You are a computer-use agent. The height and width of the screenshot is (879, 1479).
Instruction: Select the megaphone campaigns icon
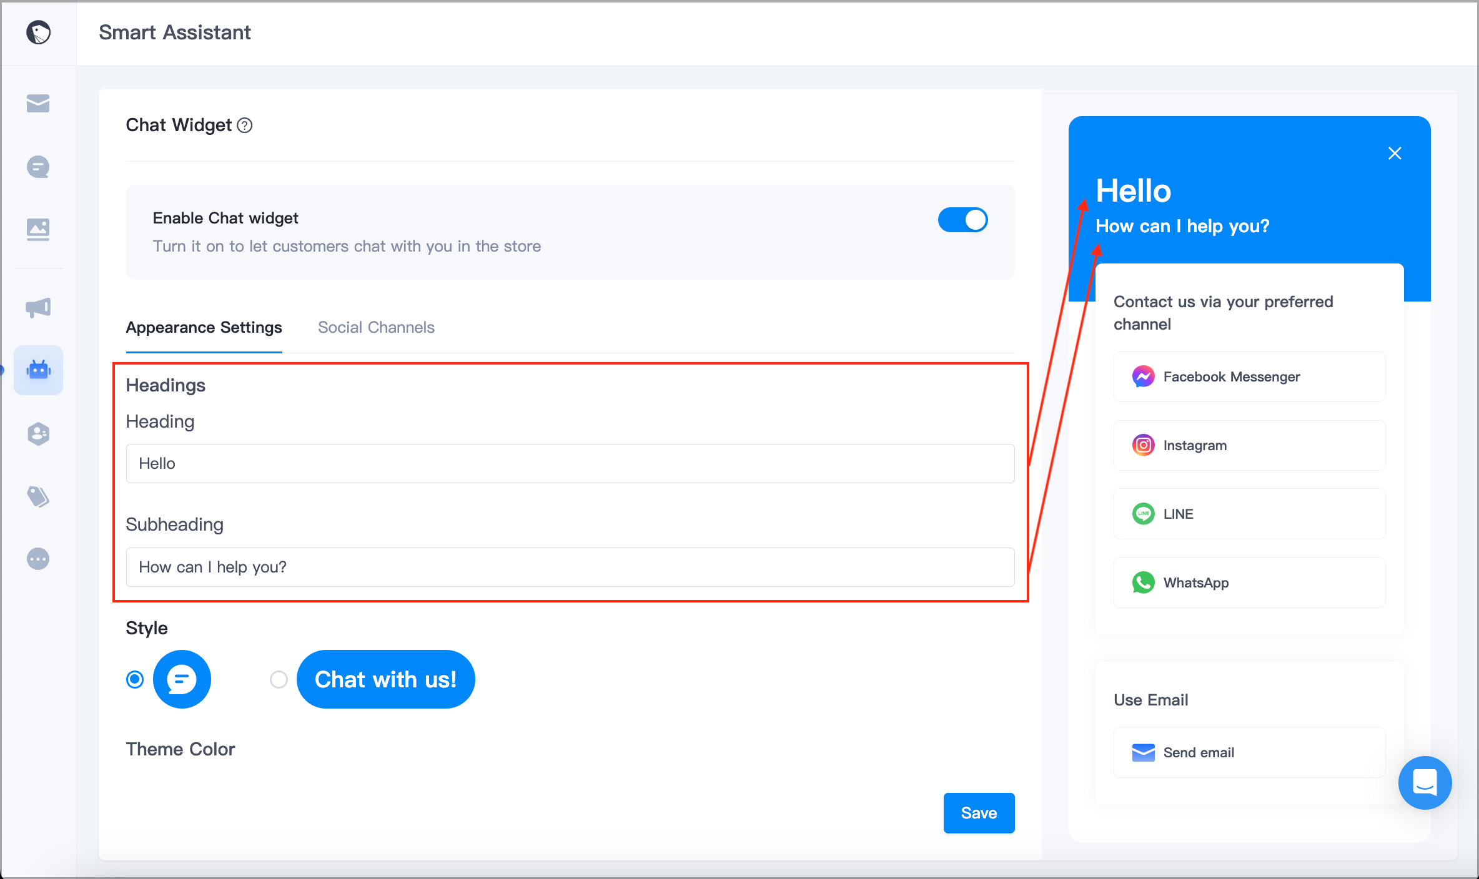(x=38, y=307)
